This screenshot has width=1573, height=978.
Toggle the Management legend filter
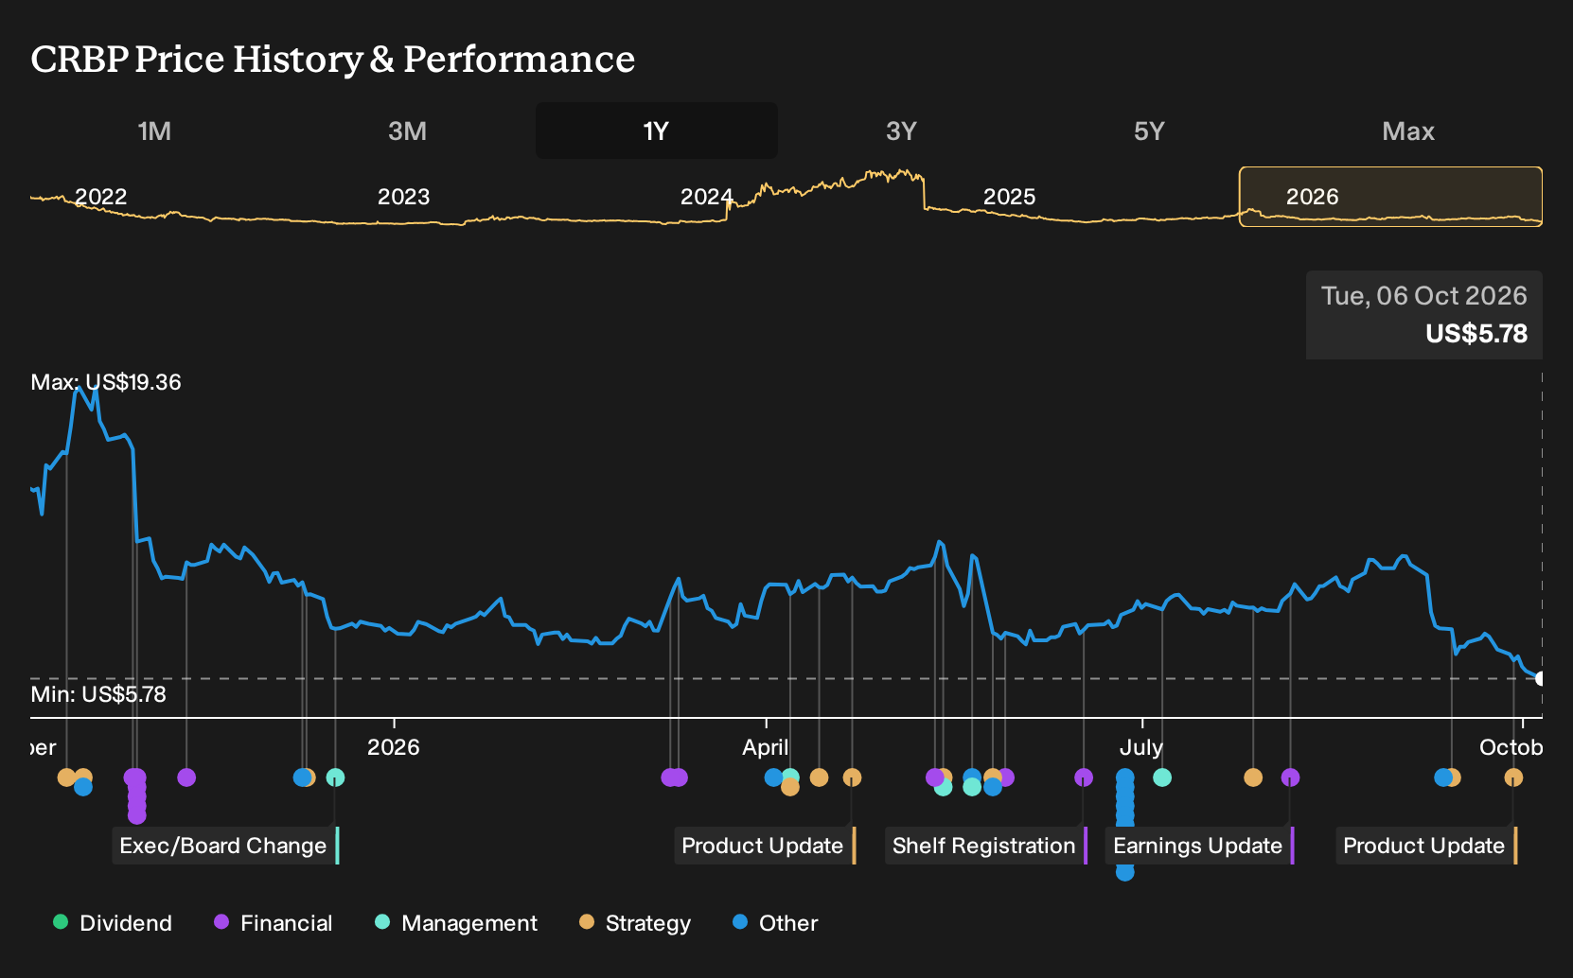456,923
